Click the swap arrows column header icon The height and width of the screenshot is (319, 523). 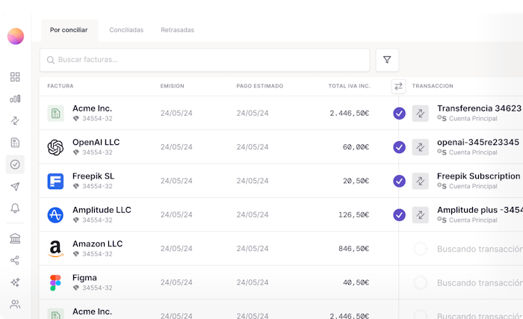398,87
